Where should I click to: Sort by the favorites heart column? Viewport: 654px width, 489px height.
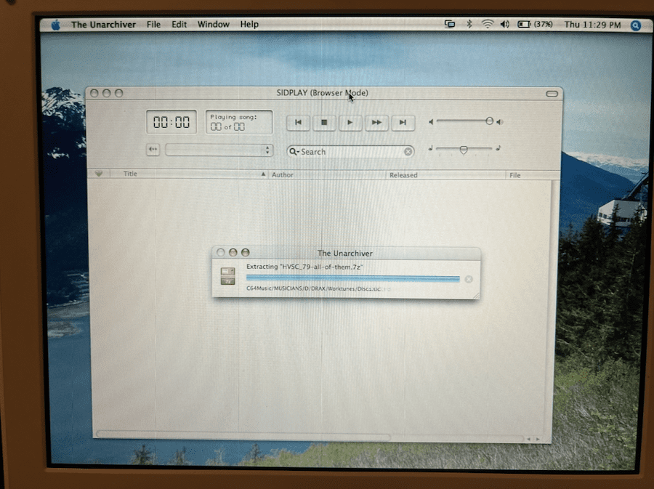(x=98, y=174)
